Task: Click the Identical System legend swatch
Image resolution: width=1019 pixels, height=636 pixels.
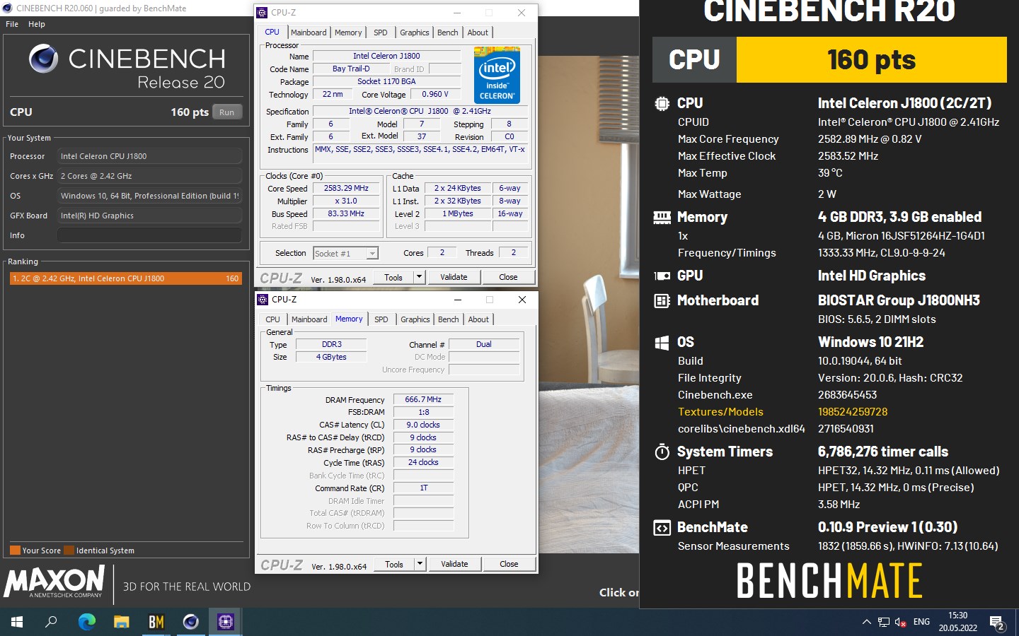Action: (x=69, y=550)
